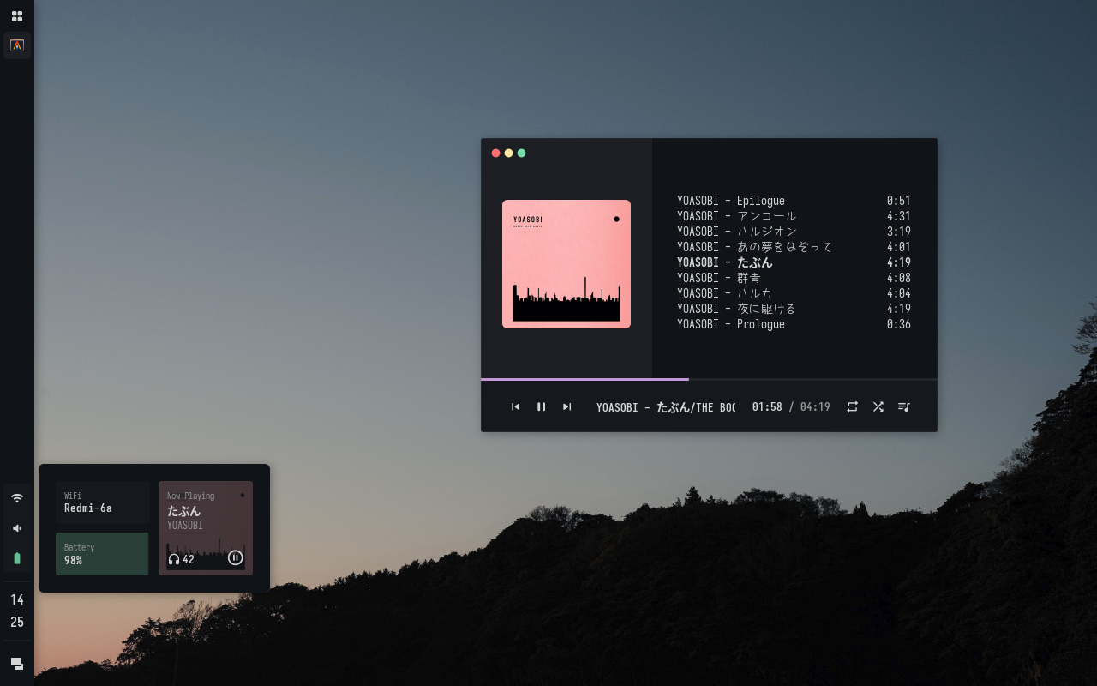Click the YOASOBI album cover art
The width and height of the screenshot is (1097, 686).
pyautogui.click(x=566, y=264)
